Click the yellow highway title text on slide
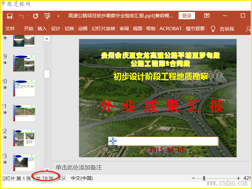252x189 pixels. [x=160, y=60]
